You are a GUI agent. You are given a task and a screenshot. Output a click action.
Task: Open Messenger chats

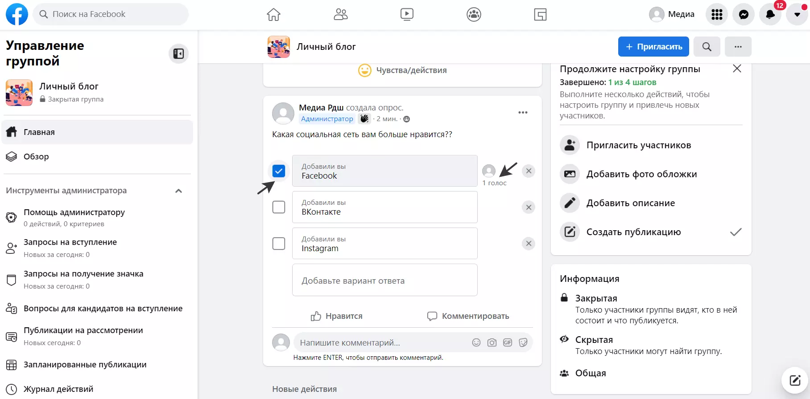tap(744, 15)
